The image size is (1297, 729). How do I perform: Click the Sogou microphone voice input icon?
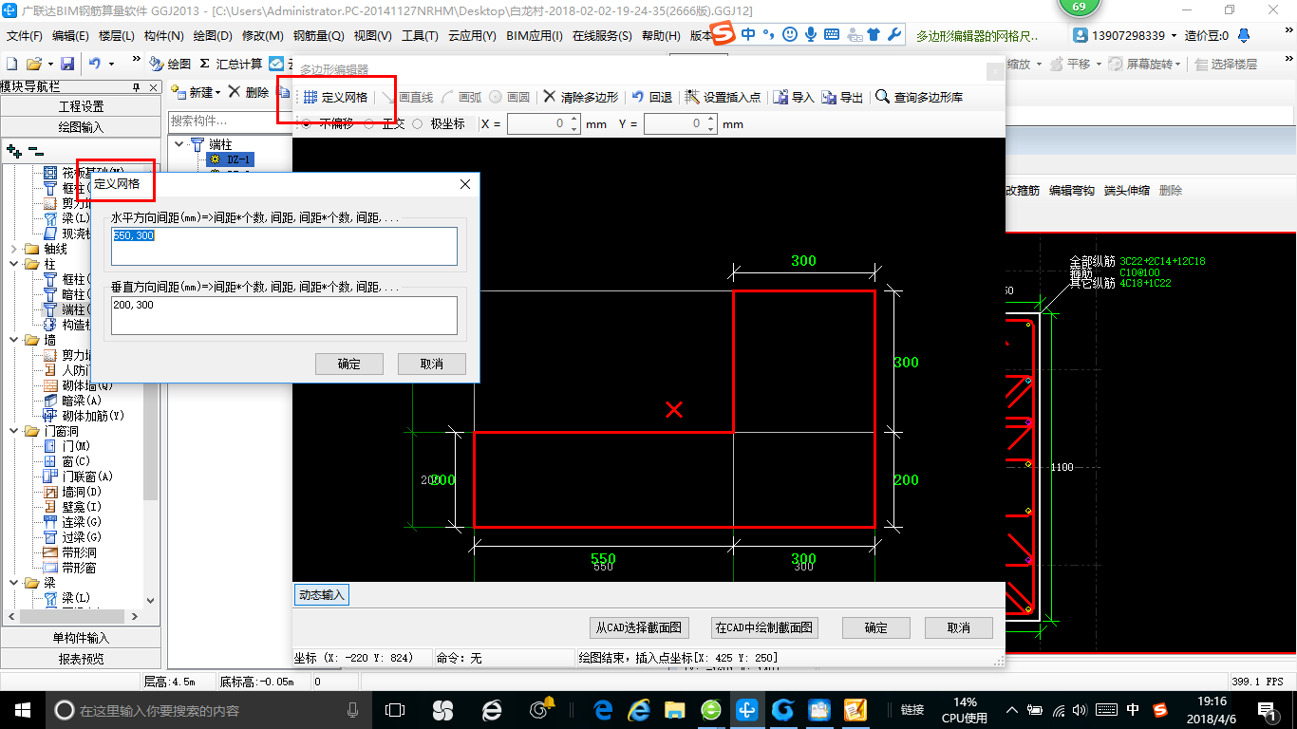point(811,34)
